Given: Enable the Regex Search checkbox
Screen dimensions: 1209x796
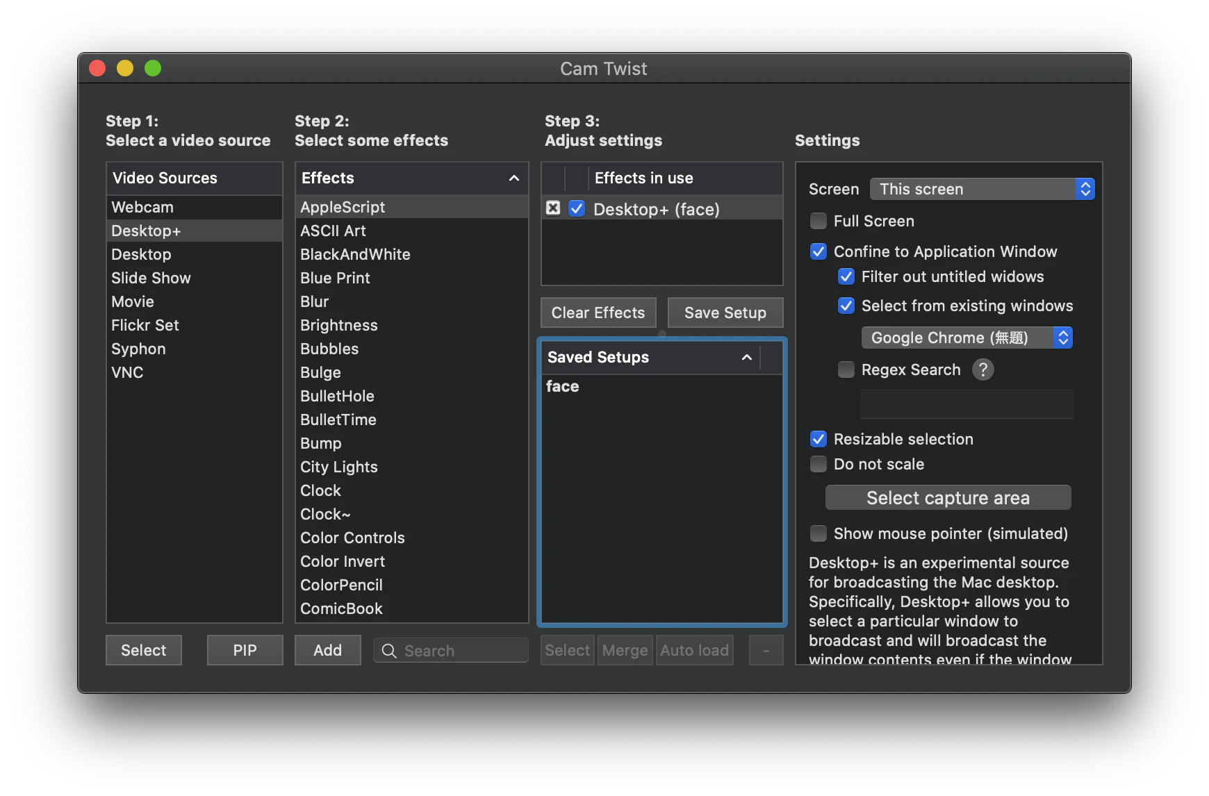Looking at the screenshot, I should (846, 370).
